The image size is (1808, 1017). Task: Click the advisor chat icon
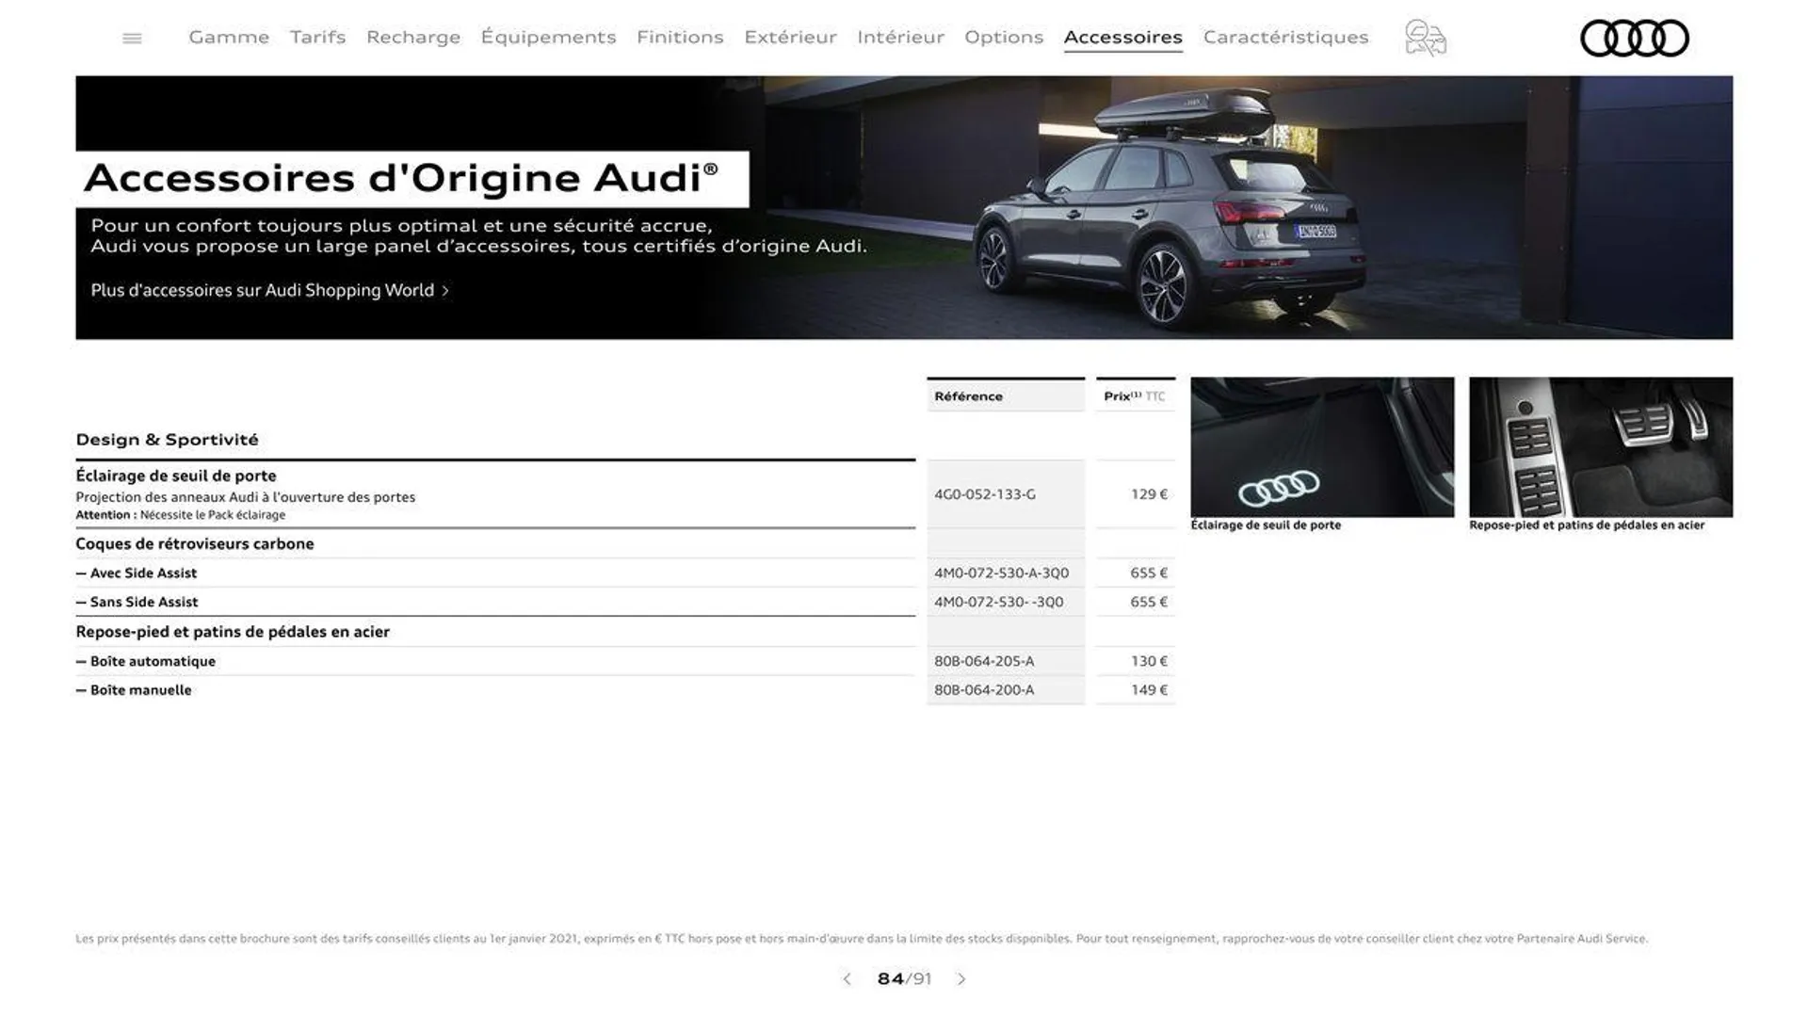tap(1425, 39)
